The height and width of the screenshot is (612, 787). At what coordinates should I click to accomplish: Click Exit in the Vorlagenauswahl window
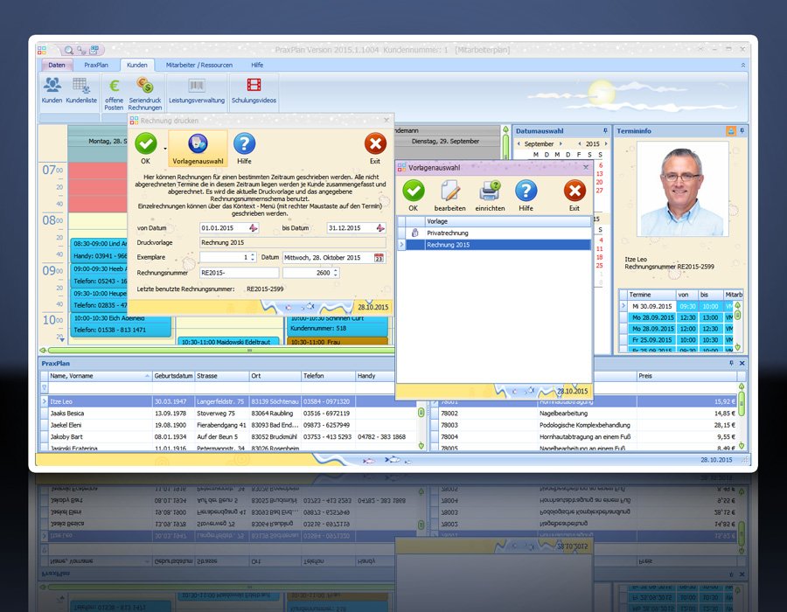point(575,196)
